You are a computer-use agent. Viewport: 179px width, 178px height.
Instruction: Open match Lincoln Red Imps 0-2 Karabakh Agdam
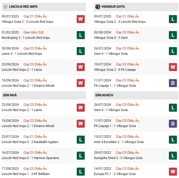tap(30, 142)
